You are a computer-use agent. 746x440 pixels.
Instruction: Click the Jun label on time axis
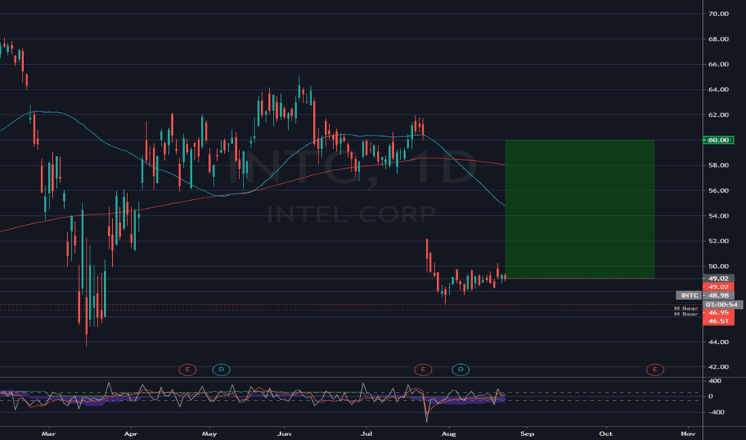[x=284, y=434]
